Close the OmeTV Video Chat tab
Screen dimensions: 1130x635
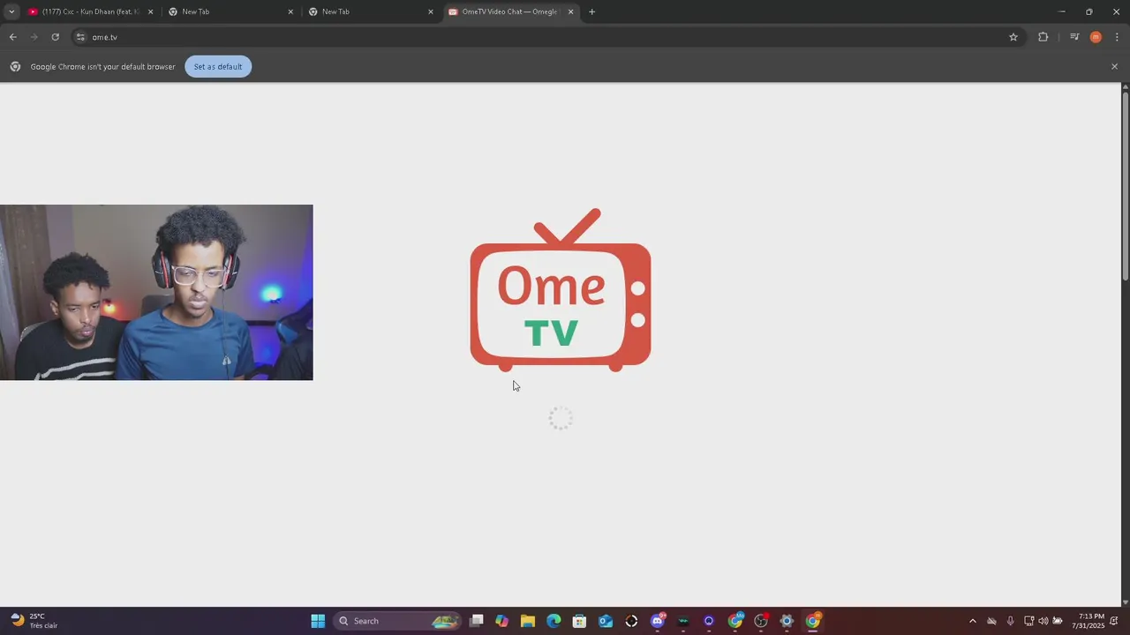click(570, 11)
